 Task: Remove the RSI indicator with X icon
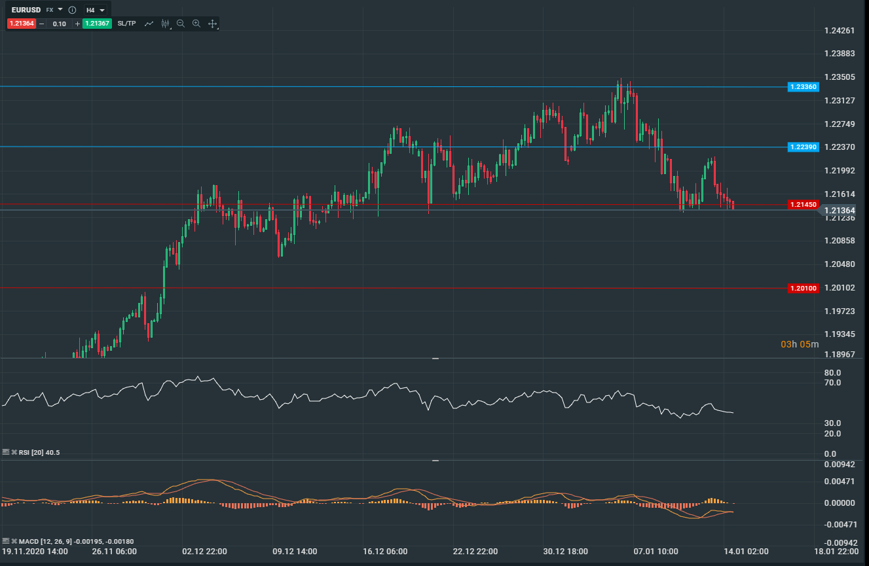pos(14,452)
